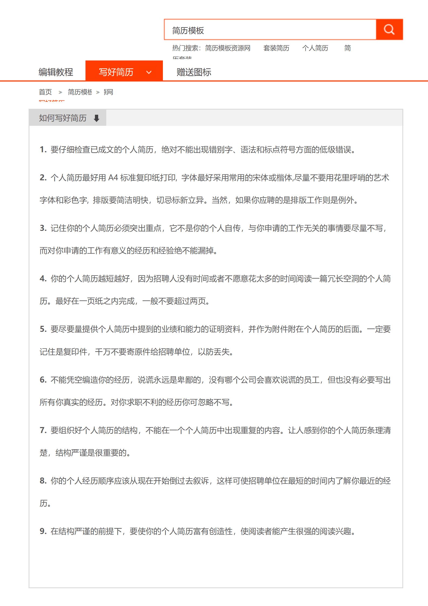Viewport: 428px width, 606px height.
Task: Click hot search link 简历模板资源网
Action: pos(228,48)
